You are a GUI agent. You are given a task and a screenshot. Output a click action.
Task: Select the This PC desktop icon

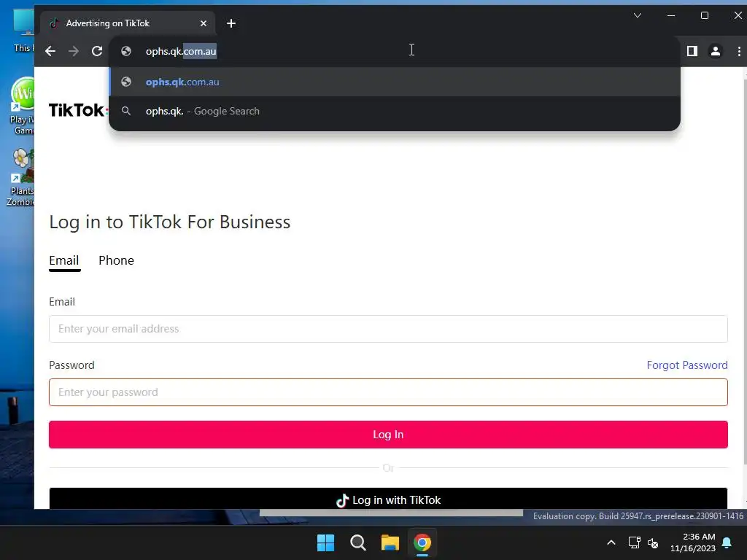23,29
